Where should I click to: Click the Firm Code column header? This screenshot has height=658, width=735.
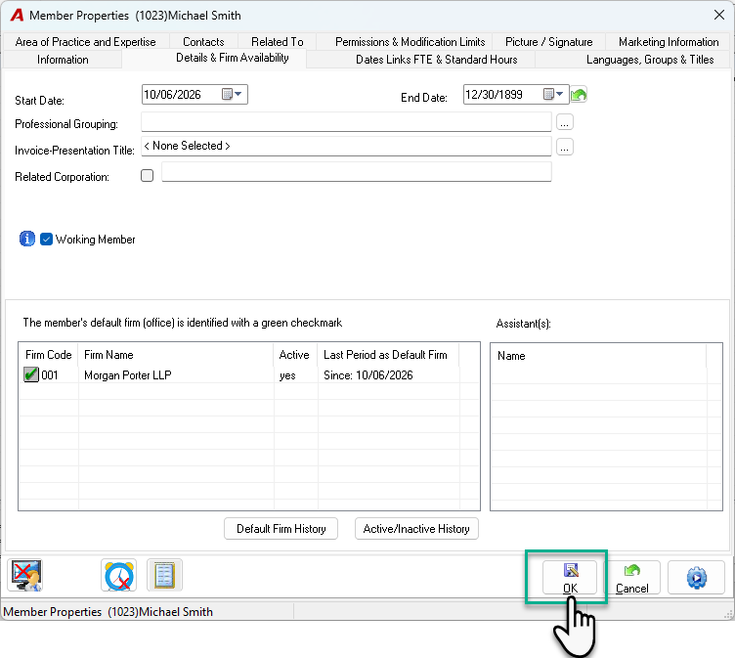tap(48, 355)
